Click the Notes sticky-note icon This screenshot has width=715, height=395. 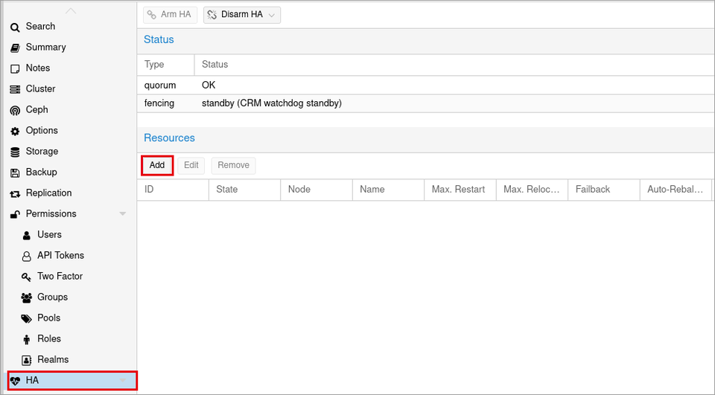[x=15, y=68]
